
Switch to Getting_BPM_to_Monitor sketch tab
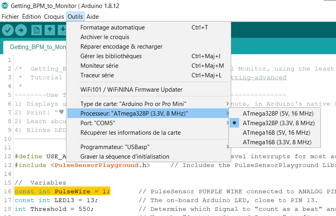click(36, 47)
